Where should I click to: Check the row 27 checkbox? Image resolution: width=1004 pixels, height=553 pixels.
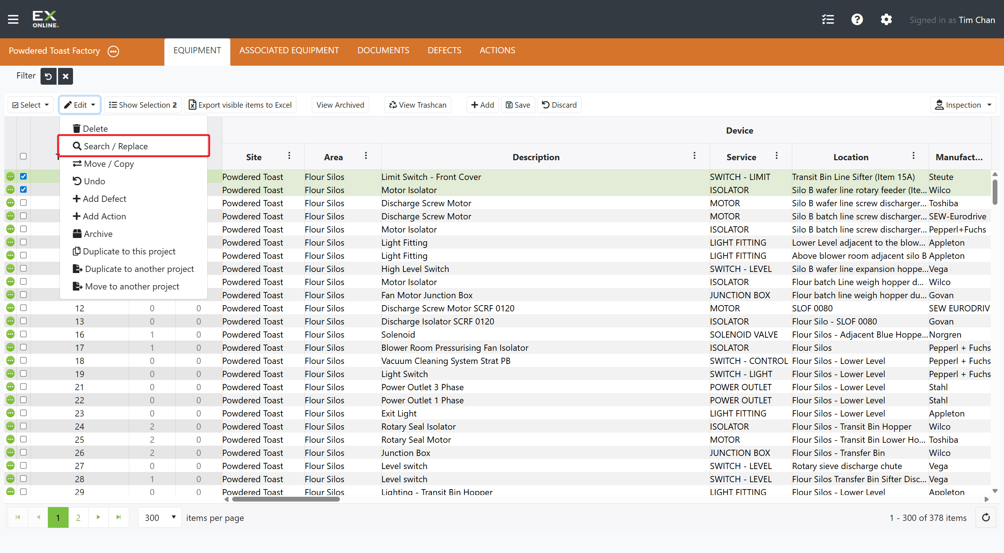pyautogui.click(x=23, y=465)
